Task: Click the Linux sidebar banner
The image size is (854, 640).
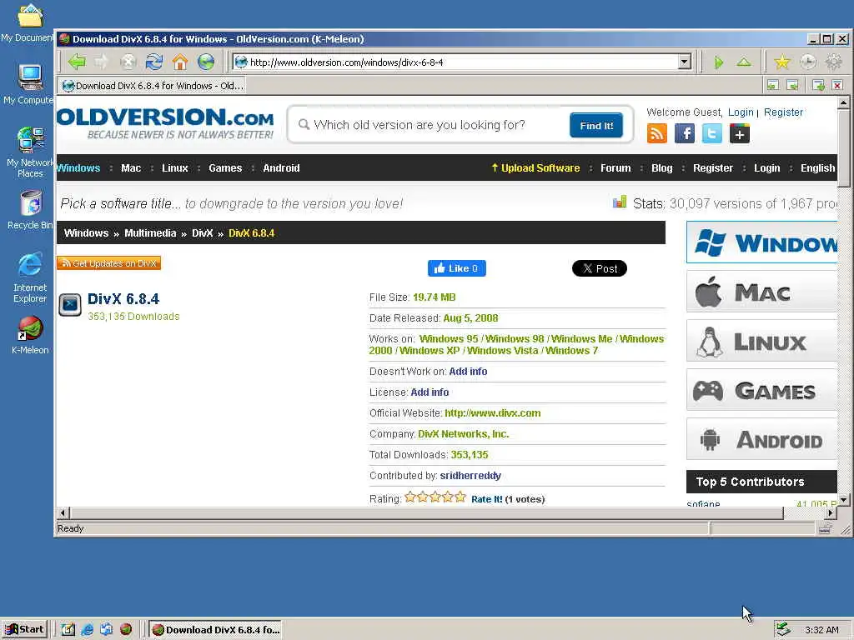Action: (761, 341)
